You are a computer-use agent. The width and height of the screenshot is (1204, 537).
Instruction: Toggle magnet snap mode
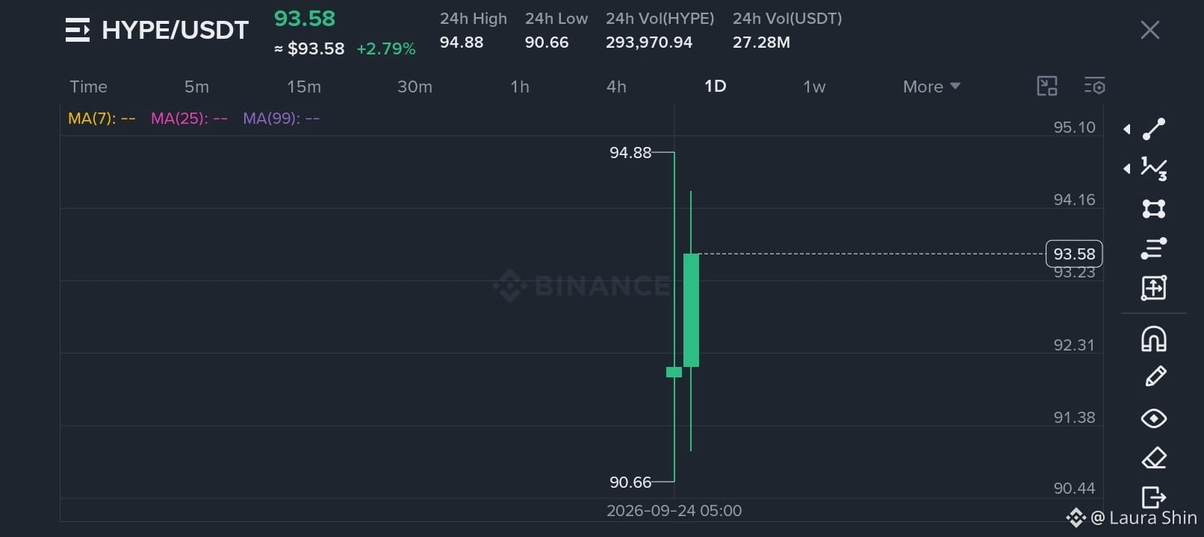[1154, 339]
